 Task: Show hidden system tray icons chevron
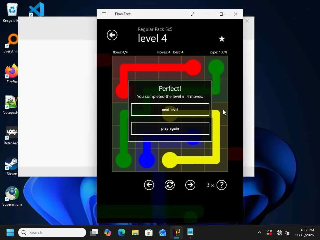[259, 232]
